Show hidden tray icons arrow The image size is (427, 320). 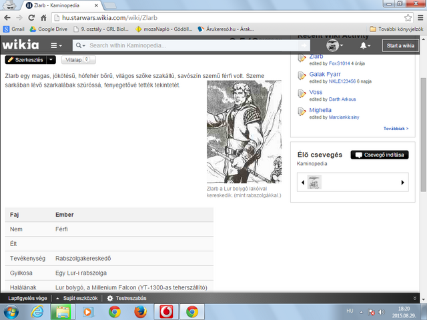(x=361, y=312)
